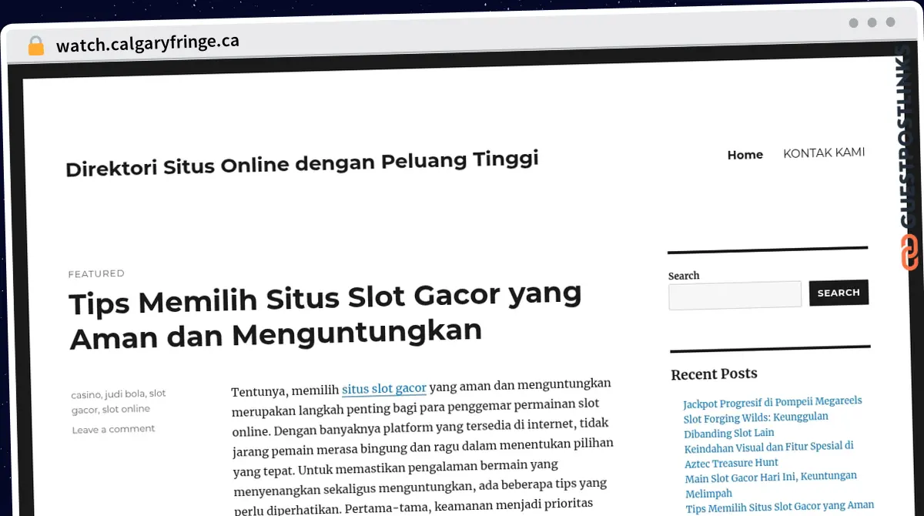This screenshot has height=516, width=924.
Task: Select the judi bola category link
Action: pos(125,394)
